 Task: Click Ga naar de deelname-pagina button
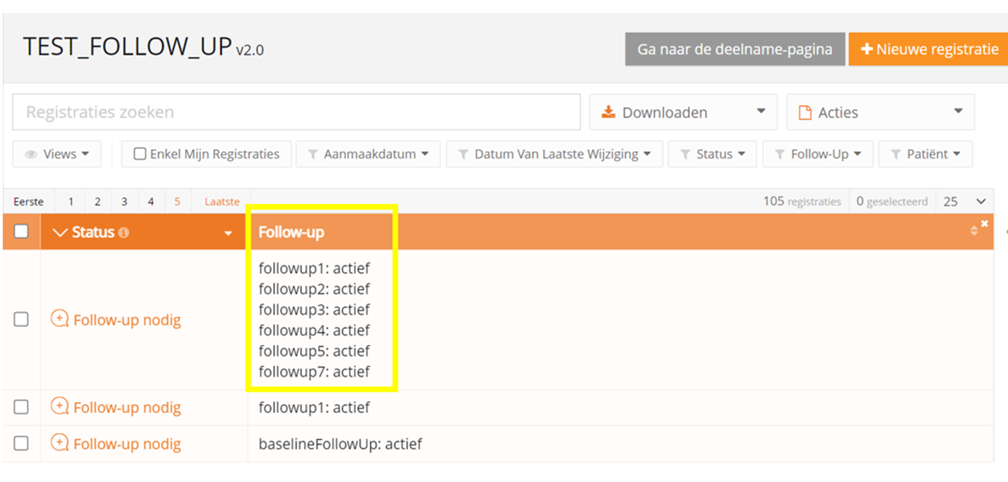(x=734, y=49)
